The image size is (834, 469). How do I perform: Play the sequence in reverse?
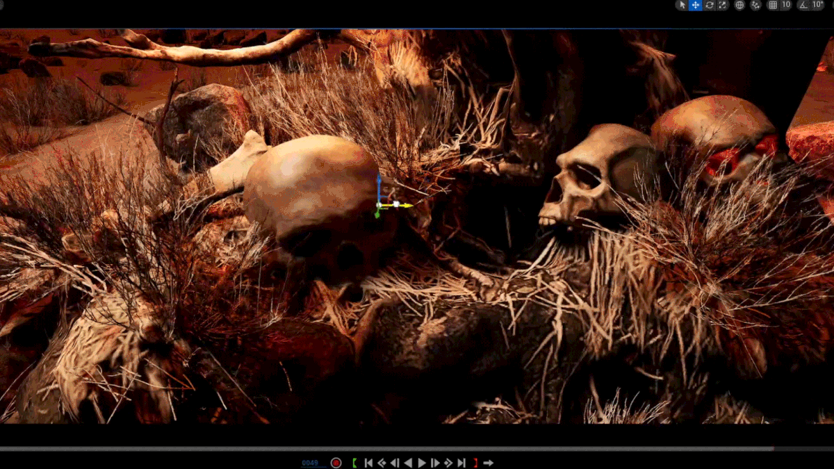click(408, 463)
